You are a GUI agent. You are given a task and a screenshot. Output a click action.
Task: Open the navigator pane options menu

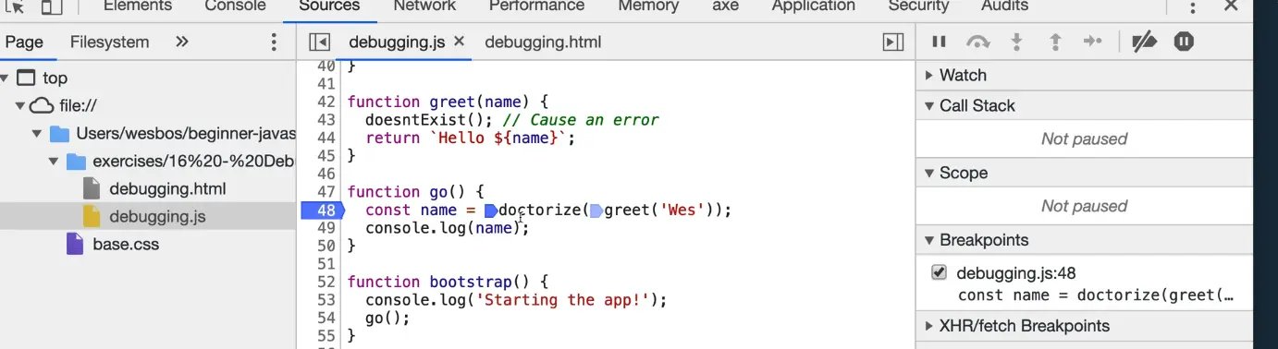[273, 42]
